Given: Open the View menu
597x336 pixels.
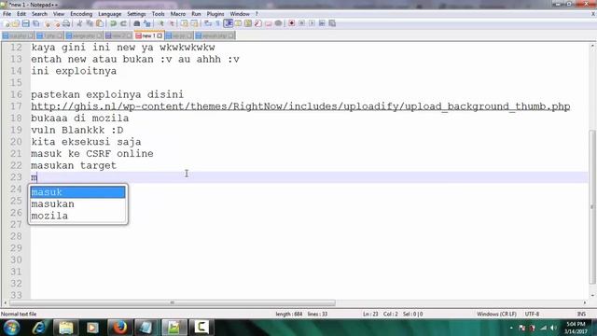Looking at the screenshot, I should click(x=59, y=14).
